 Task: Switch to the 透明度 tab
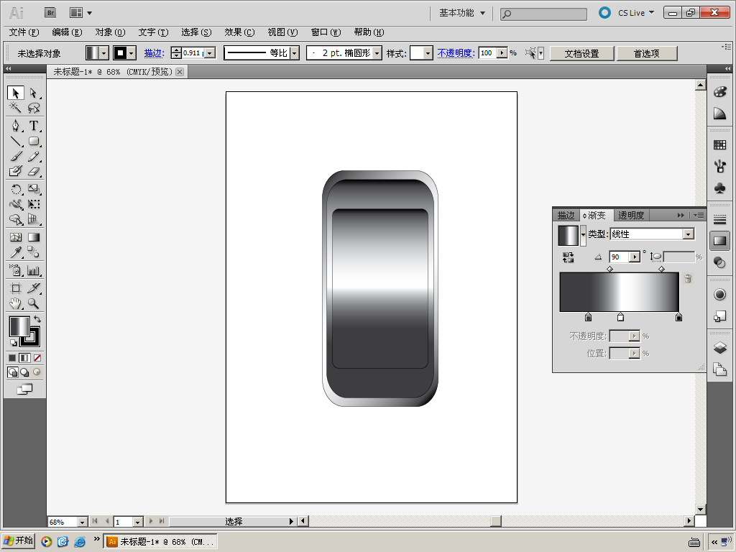coord(631,215)
